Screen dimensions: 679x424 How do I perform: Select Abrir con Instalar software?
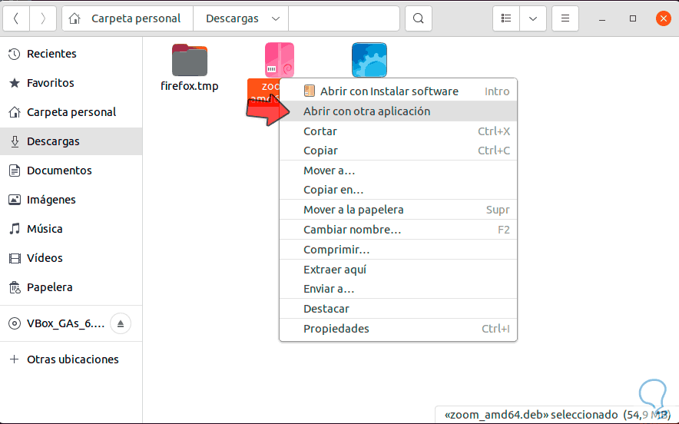pos(389,91)
